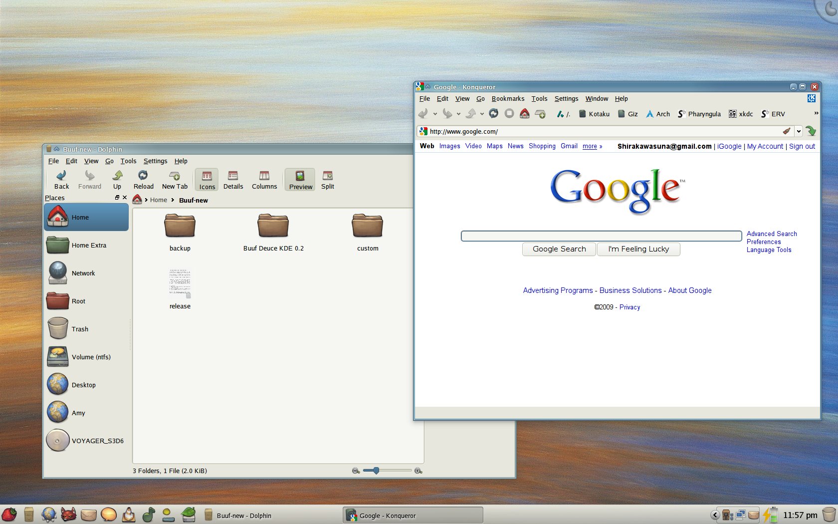Image resolution: width=838 pixels, height=524 pixels.
Task: Click the panel clock showing 11:57 pm
Action: point(800,515)
